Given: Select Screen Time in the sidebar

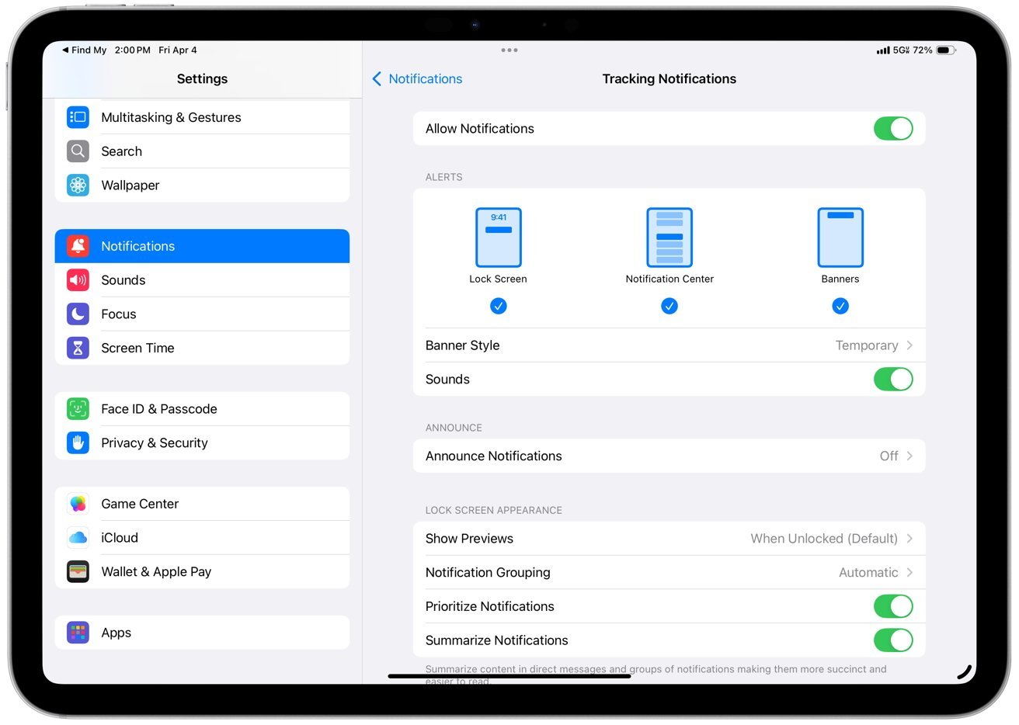Looking at the screenshot, I should (202, 349).
